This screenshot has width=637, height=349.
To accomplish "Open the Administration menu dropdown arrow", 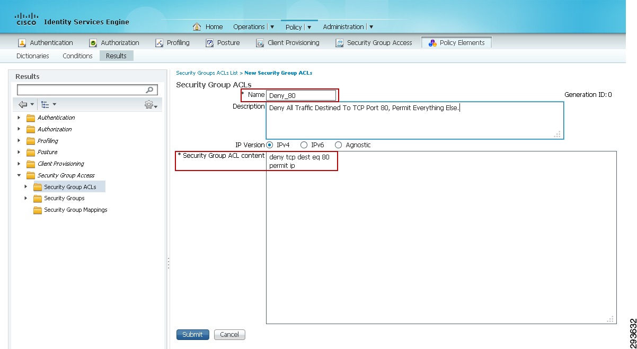I will click(371, 27).
